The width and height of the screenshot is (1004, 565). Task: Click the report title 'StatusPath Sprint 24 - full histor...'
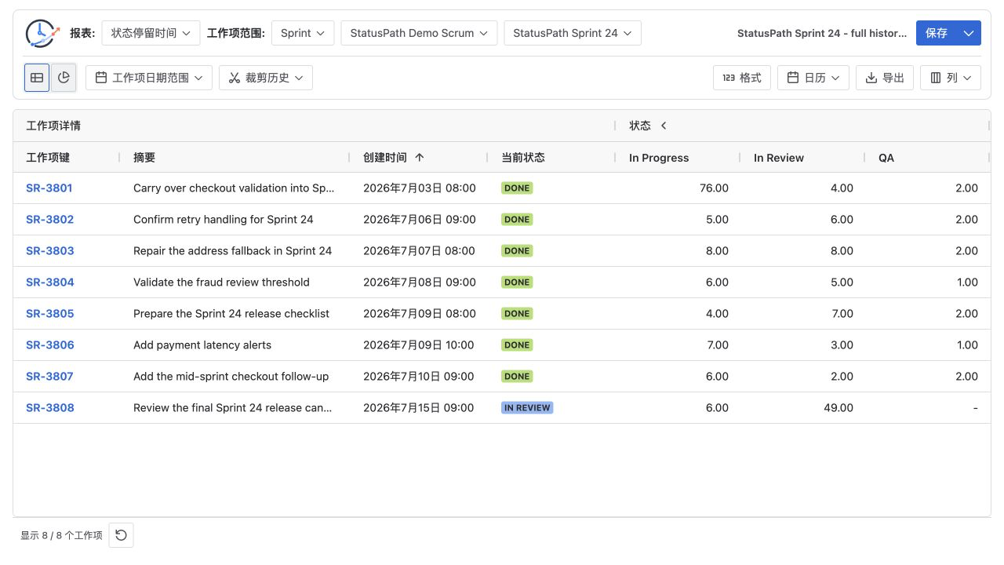tap(822, 33)
